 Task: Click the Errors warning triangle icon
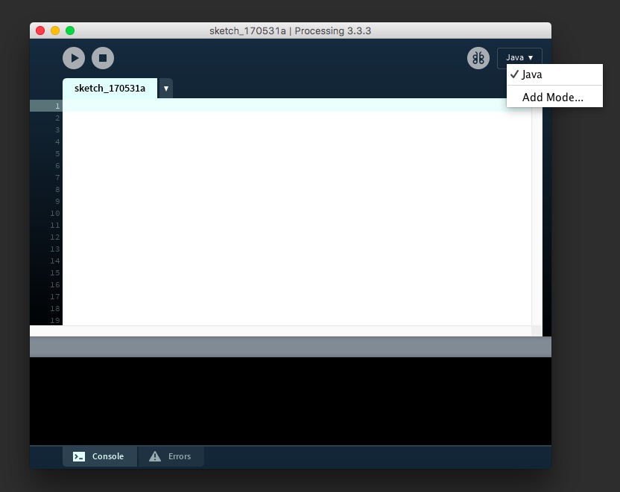pyautogui.click(x=155, y=456)
